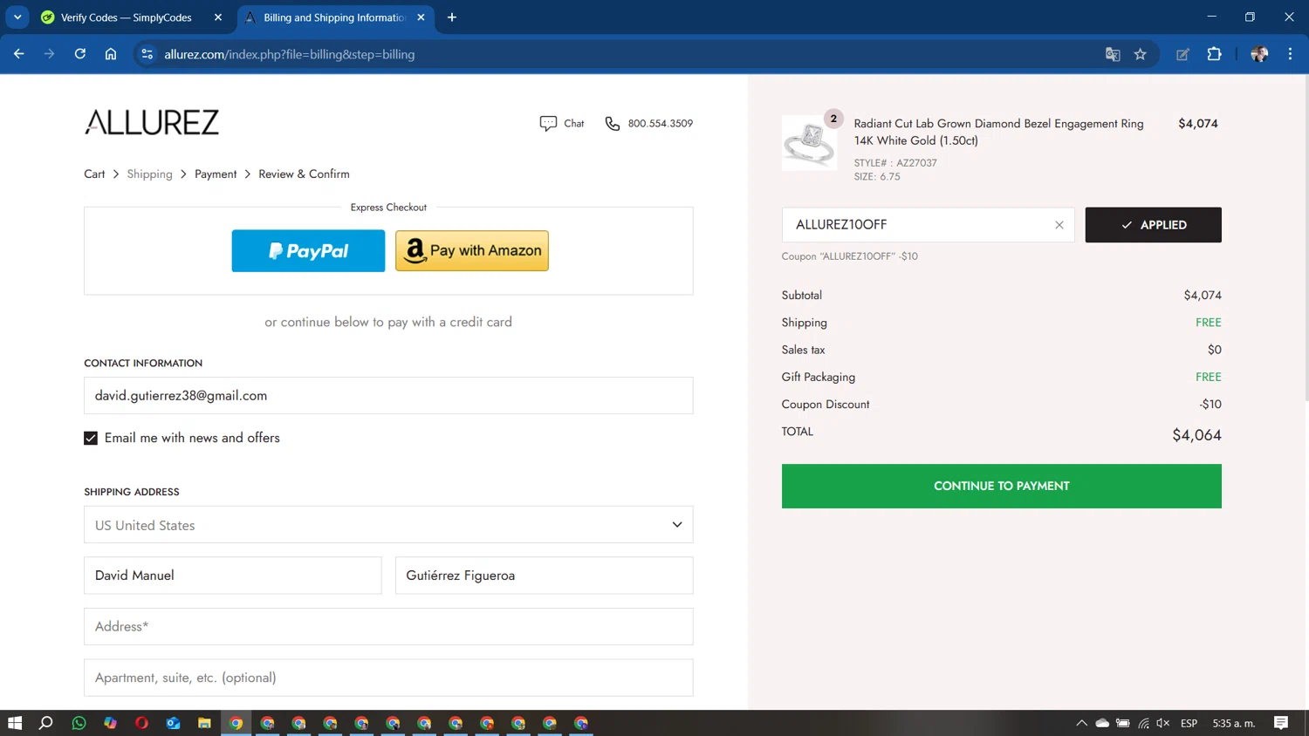Open the Chrome profile avatar
1309x736 pixels.
pos(1259,54)
